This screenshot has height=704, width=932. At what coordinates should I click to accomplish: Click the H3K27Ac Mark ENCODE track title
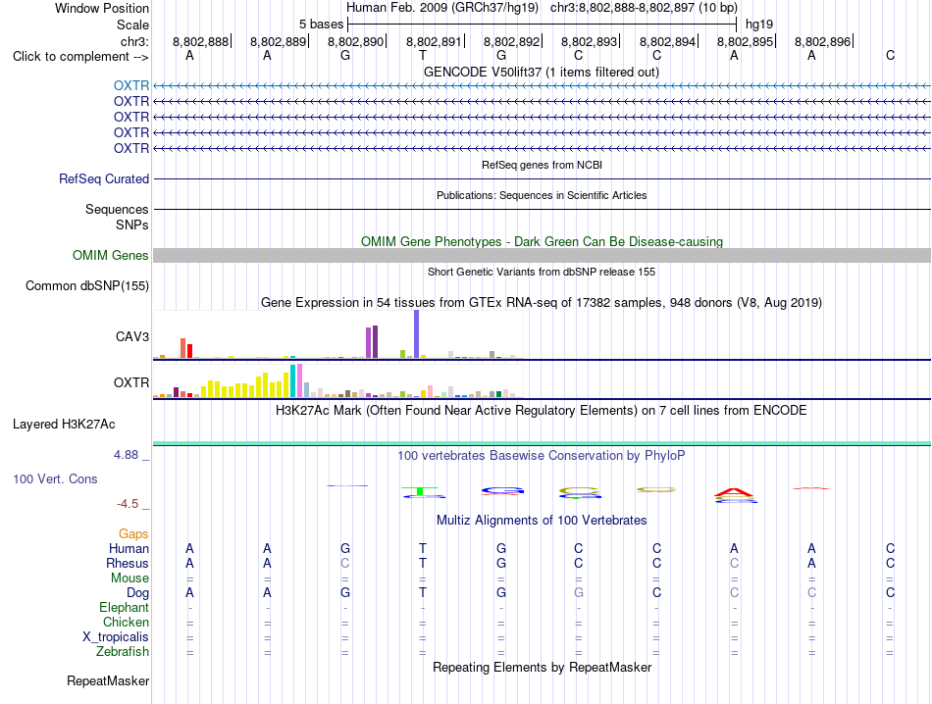(542, 411)
